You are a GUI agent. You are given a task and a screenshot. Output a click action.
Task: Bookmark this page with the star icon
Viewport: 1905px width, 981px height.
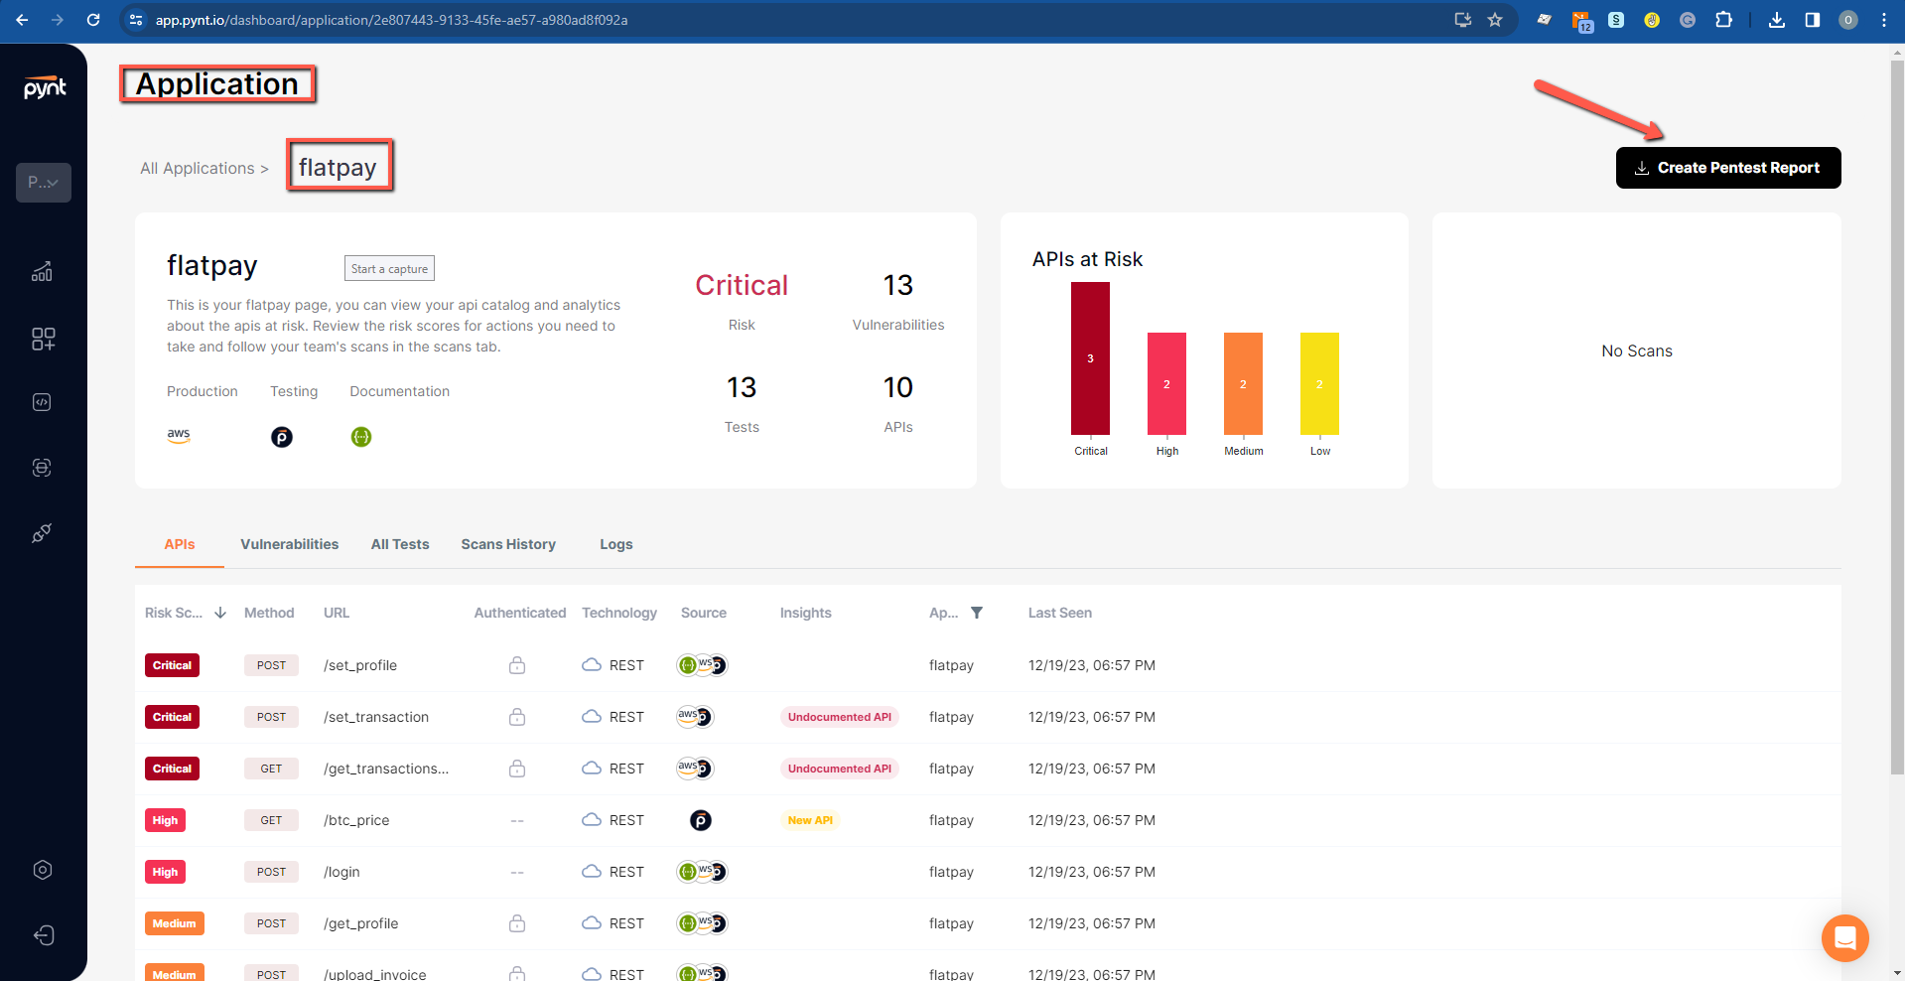click(1495, 20)
